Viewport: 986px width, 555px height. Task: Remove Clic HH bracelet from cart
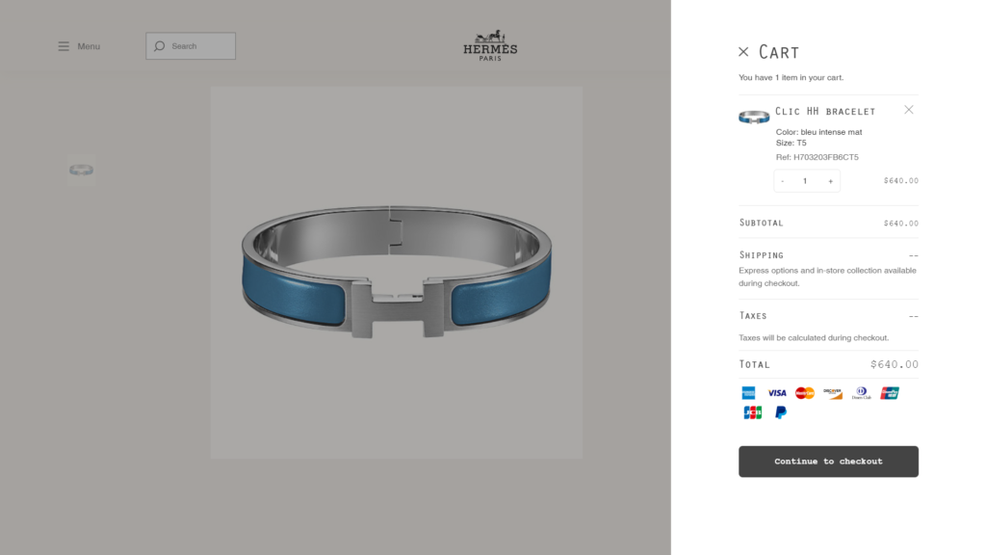(909, 110)
